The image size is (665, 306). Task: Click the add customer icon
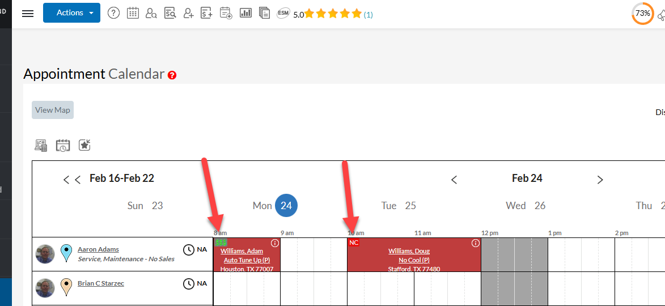(188, 13)
